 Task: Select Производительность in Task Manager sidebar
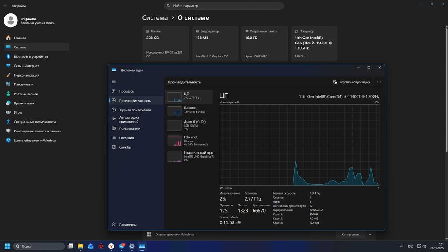coord(135,100)
